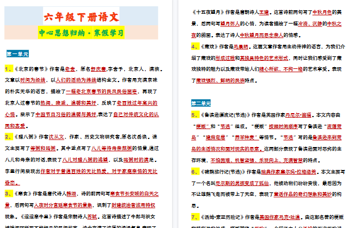355x228 pixels.
Task: Click the underlined phrase "八儿对腊八粥的渴望"
Action: [x=85, y=160]
